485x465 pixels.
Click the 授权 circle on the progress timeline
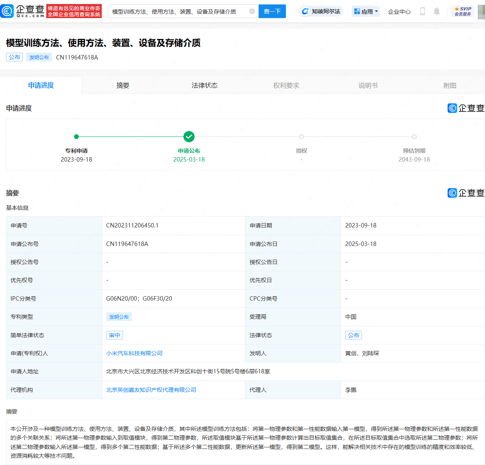tap(302, 137)
